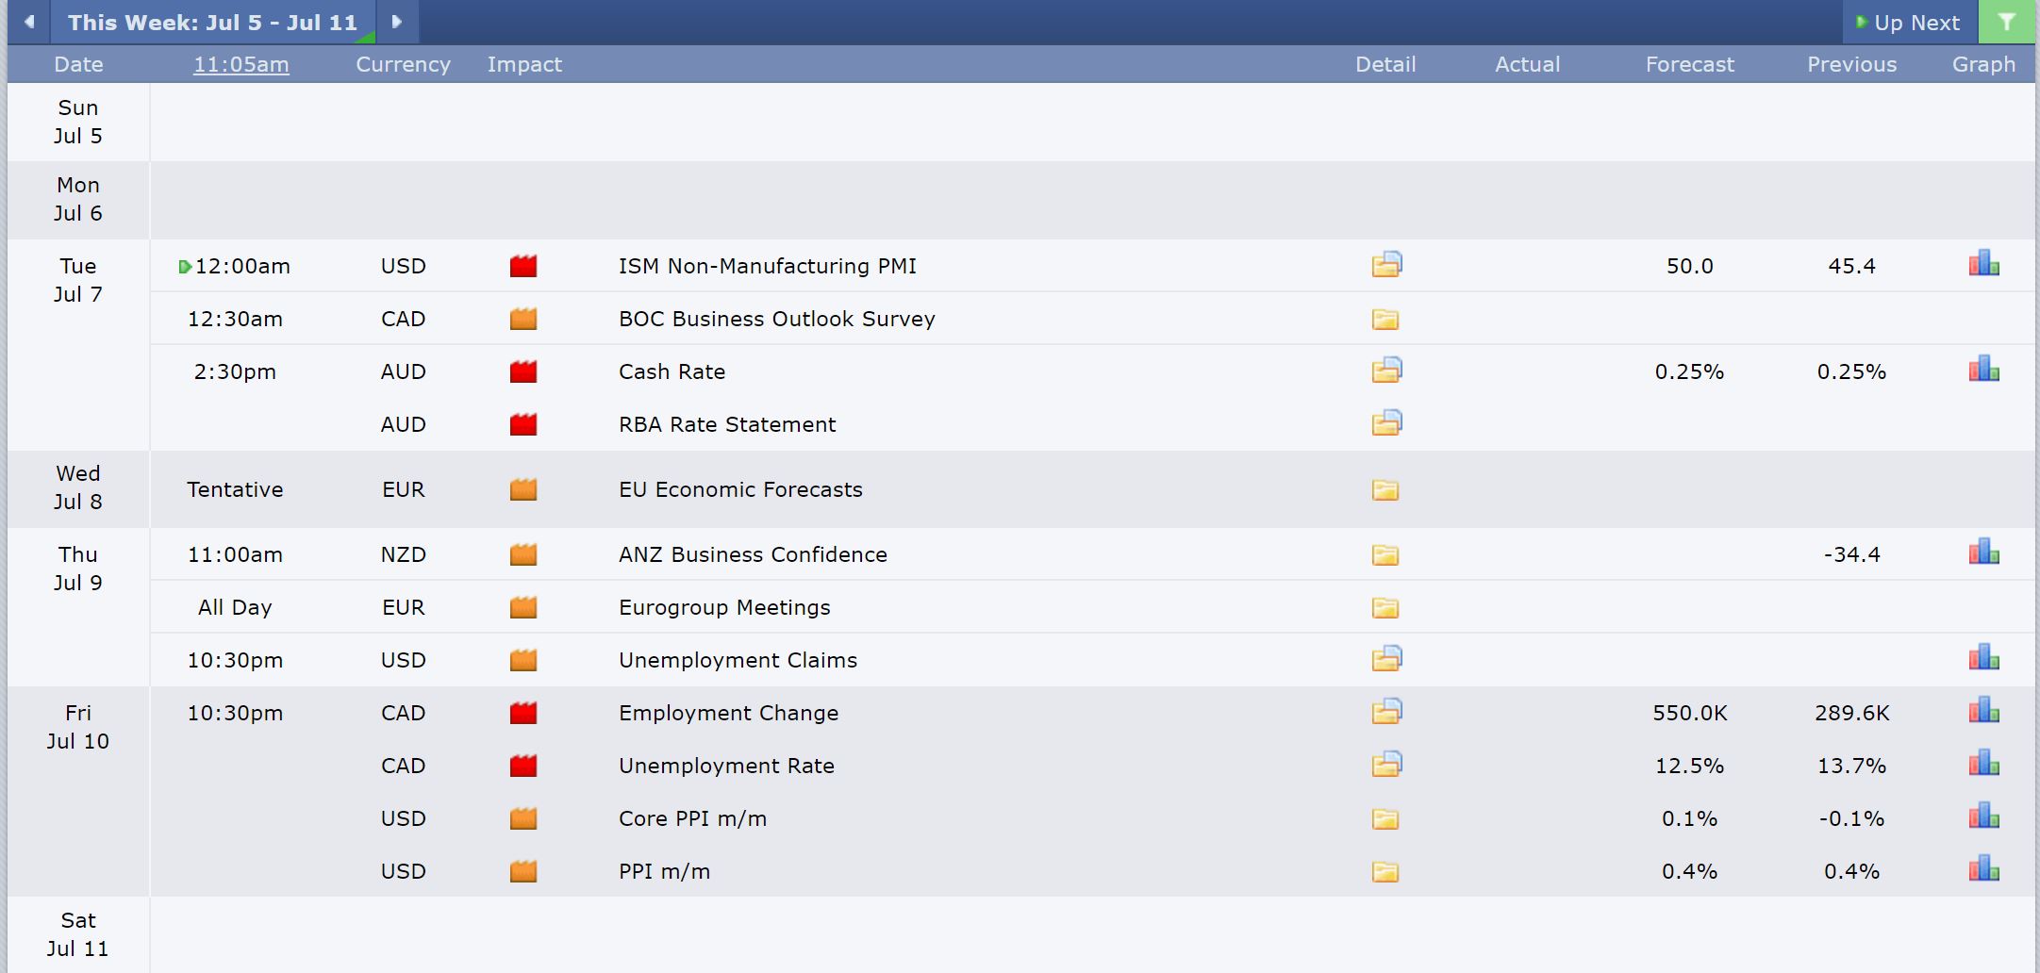Open detail folder for Core PPI m/m
This screenshot has height=973, width=2040.
click(1385, 819)
